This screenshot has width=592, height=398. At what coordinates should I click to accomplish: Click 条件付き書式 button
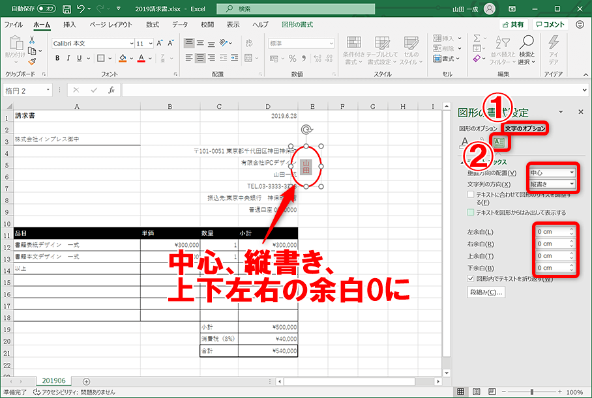(353, 50)
